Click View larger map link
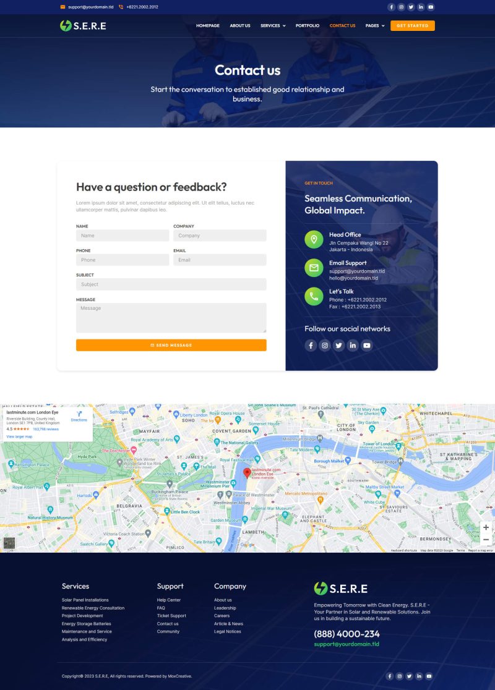The image size is (495, 690). pos(19,437)
